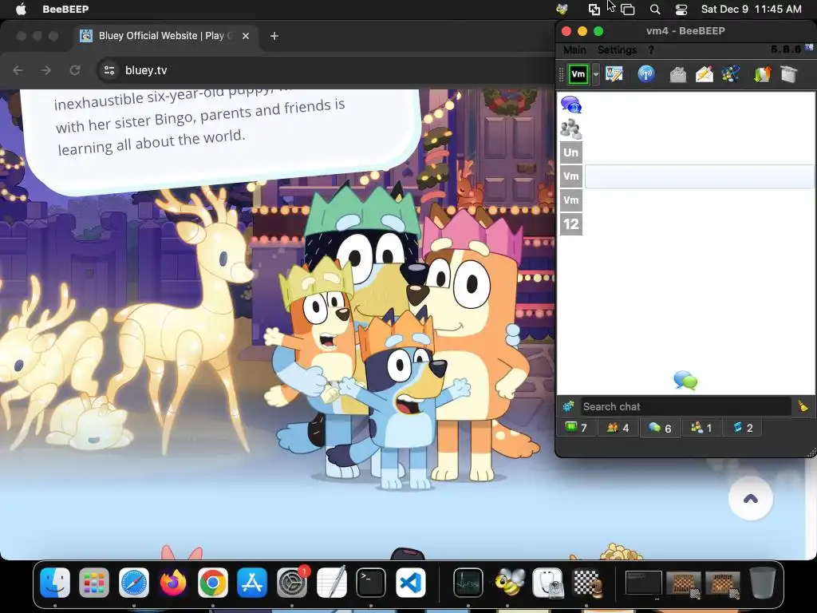
Task: Open the file transfer arrows icon
Action: (x=762, y=74)
